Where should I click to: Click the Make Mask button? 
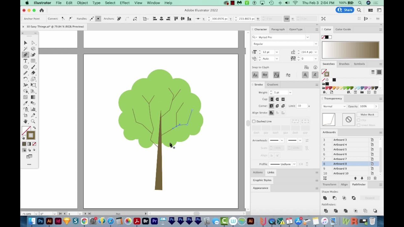tap(367, 115)
